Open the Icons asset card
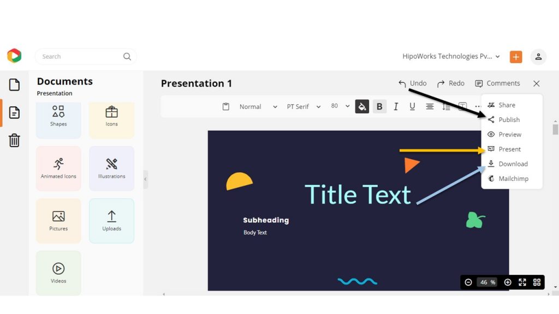Image resolution: width=559 pixels, height=314 pixels. (111, 120)
